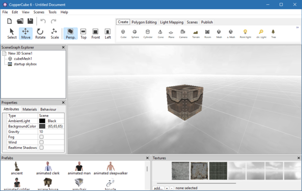Switch to the Scenes toolbar tab

point(192,22)
